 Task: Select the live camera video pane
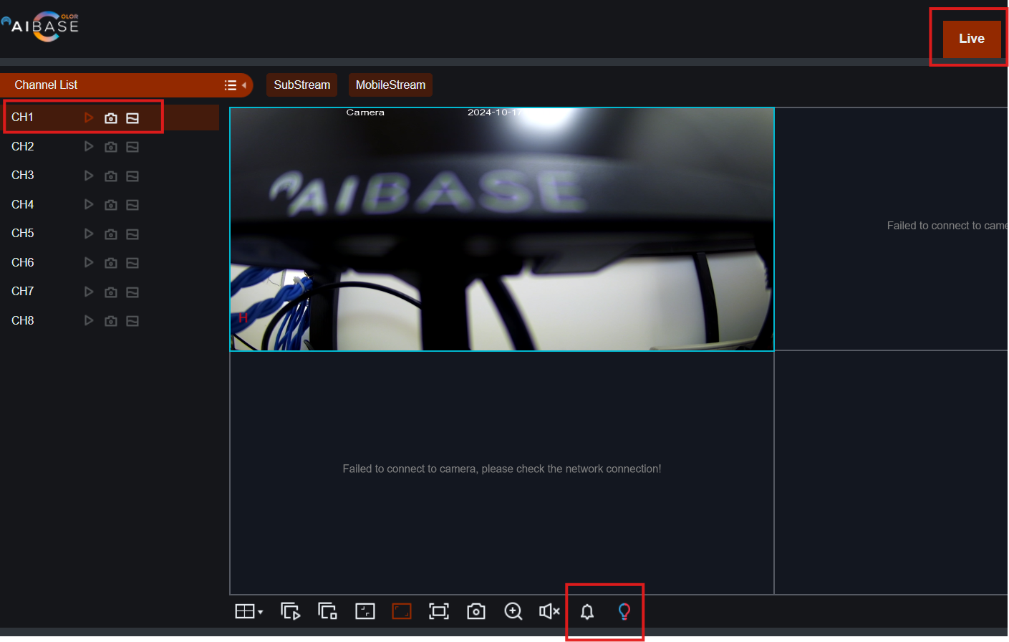[x=502, y=229]
